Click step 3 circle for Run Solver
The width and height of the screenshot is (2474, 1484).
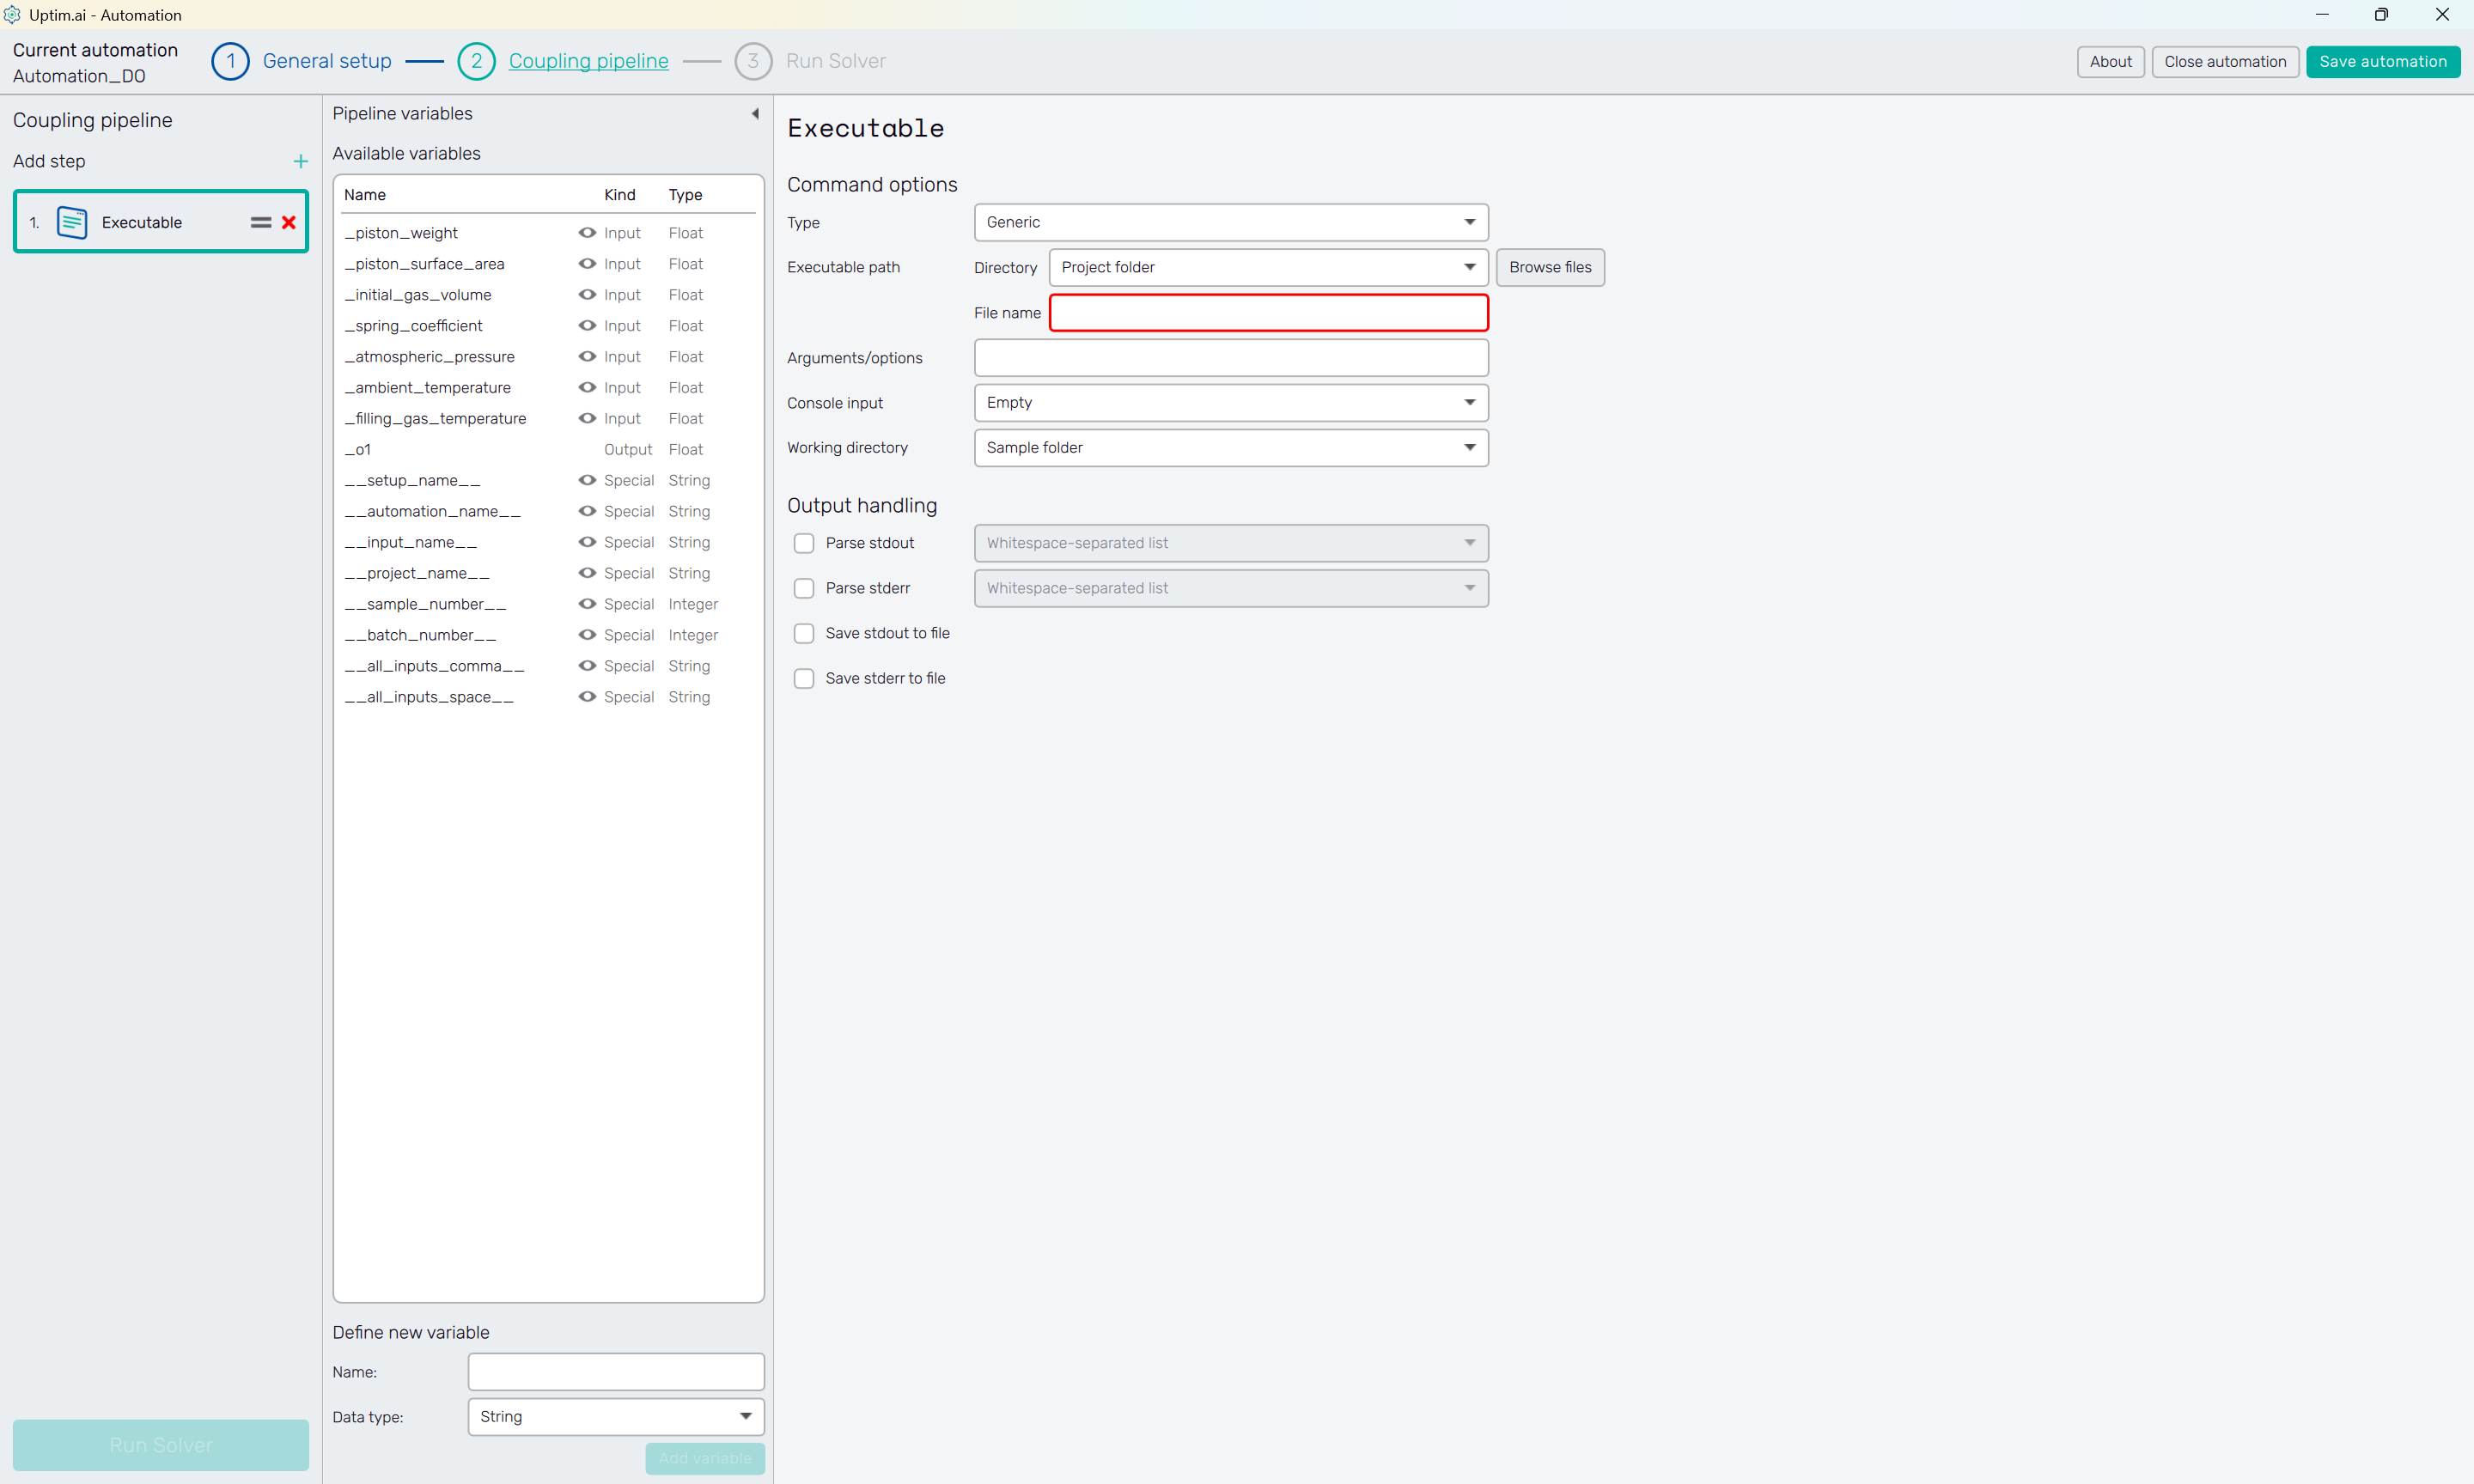coord(752,61)
